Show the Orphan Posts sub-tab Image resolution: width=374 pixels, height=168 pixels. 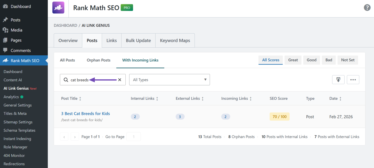point(99,60)
